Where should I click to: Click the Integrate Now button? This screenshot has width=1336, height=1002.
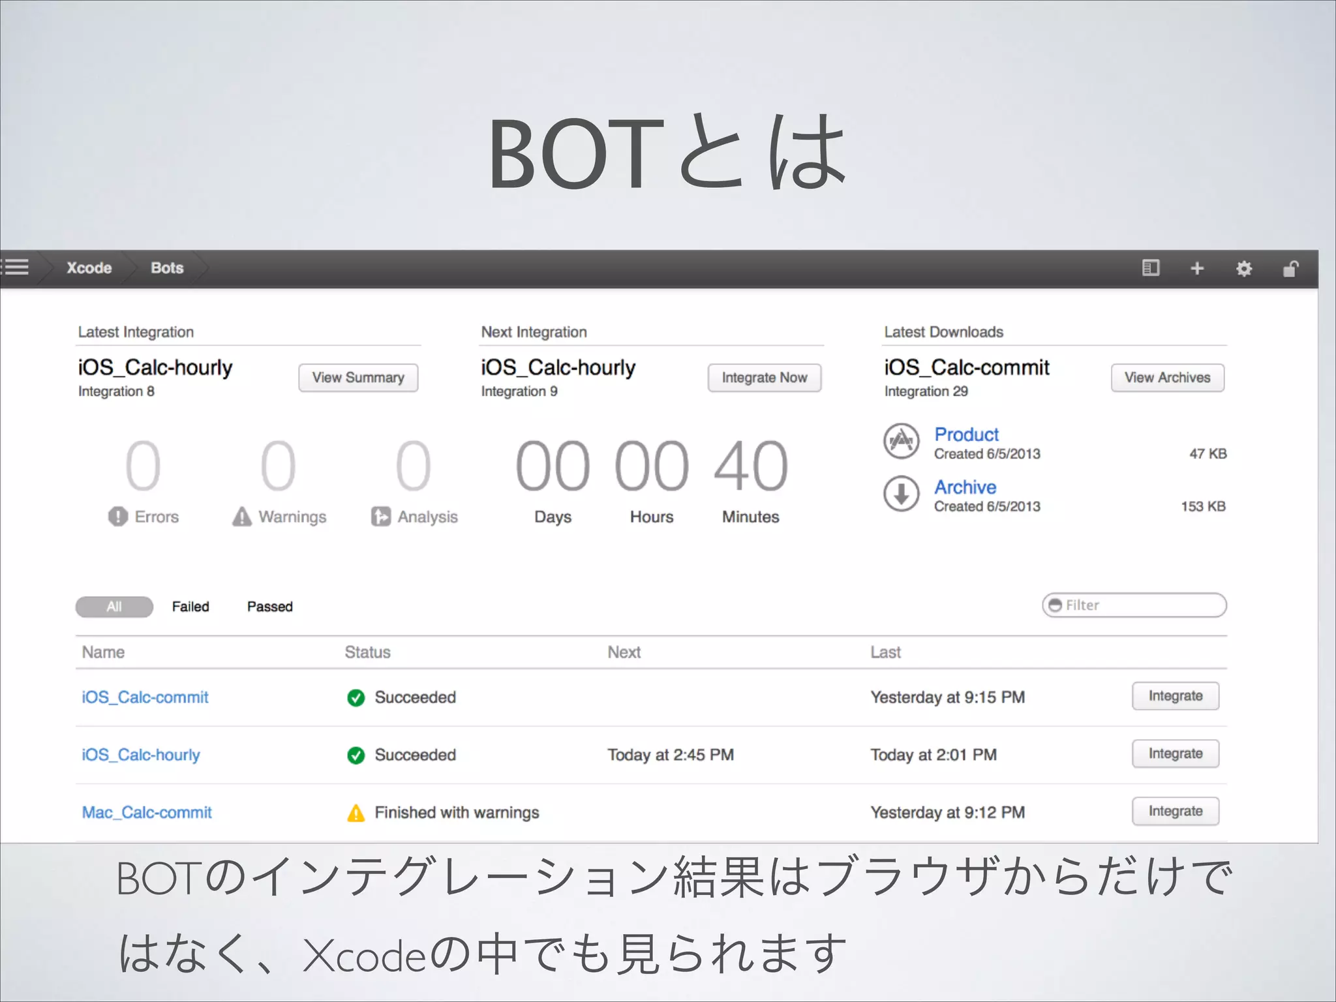point(765,378)
